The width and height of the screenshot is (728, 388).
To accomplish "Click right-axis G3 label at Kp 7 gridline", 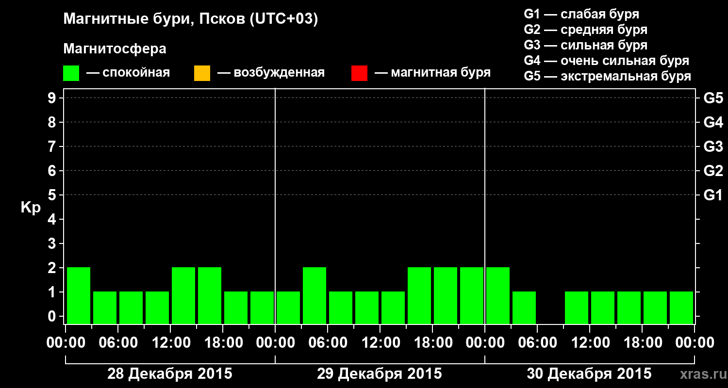I will [713, 146].
